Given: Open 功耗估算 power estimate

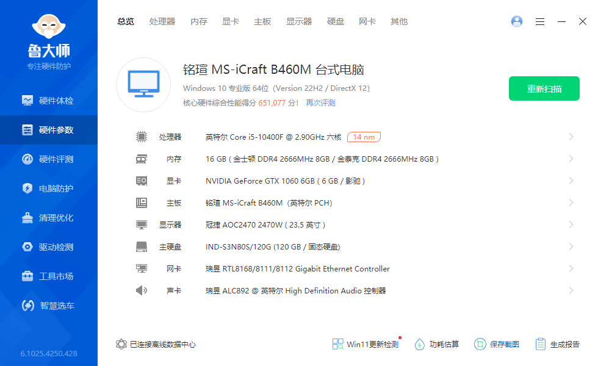Looking at the screenshot, I should pos(437,344).
